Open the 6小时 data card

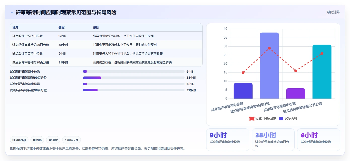pyautogui.click(x=319, y=140)
